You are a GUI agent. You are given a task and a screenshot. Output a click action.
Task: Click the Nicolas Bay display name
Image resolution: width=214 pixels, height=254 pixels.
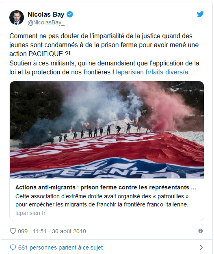click(x=46, y=14)
